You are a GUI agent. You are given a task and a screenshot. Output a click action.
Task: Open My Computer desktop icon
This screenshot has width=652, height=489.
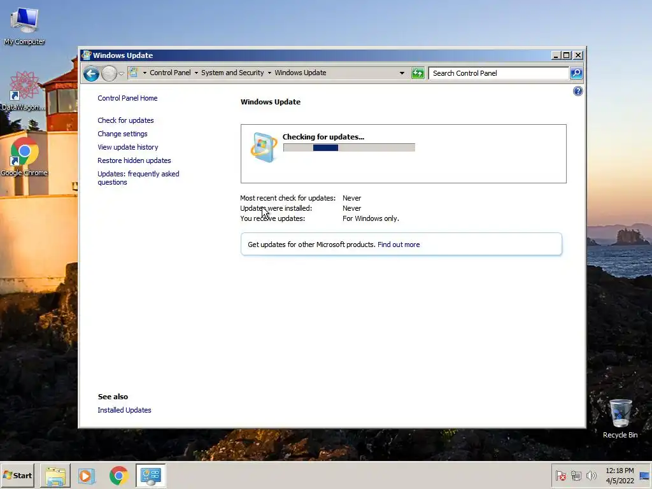click(x=24, y=25)
